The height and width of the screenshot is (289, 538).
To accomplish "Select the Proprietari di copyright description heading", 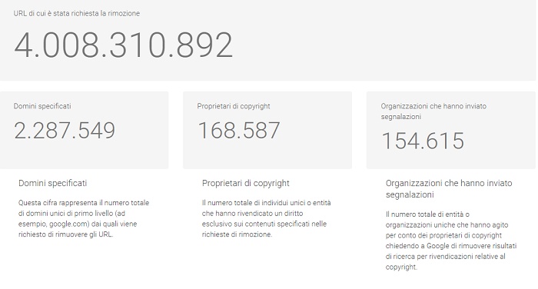I will 246,183.
